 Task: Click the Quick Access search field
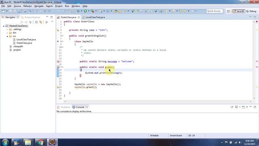pos(214,11)
